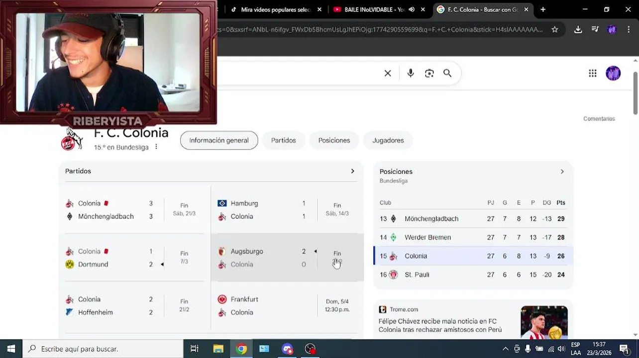Open OBS Studio from the taskbar
The image size is (639, 358).
[311, 349]
